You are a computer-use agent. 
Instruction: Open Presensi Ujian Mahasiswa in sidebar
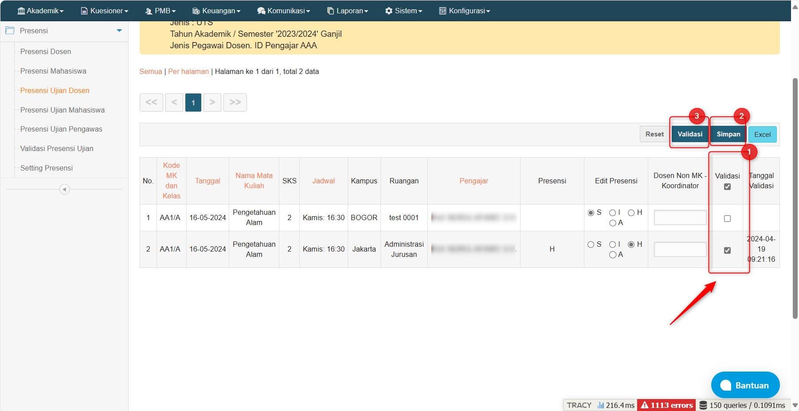point(63,110)
